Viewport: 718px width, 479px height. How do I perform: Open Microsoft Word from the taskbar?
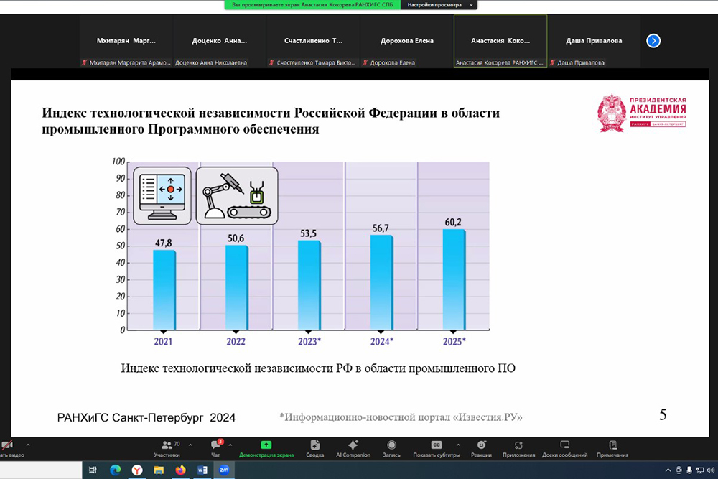click(202, 470)
